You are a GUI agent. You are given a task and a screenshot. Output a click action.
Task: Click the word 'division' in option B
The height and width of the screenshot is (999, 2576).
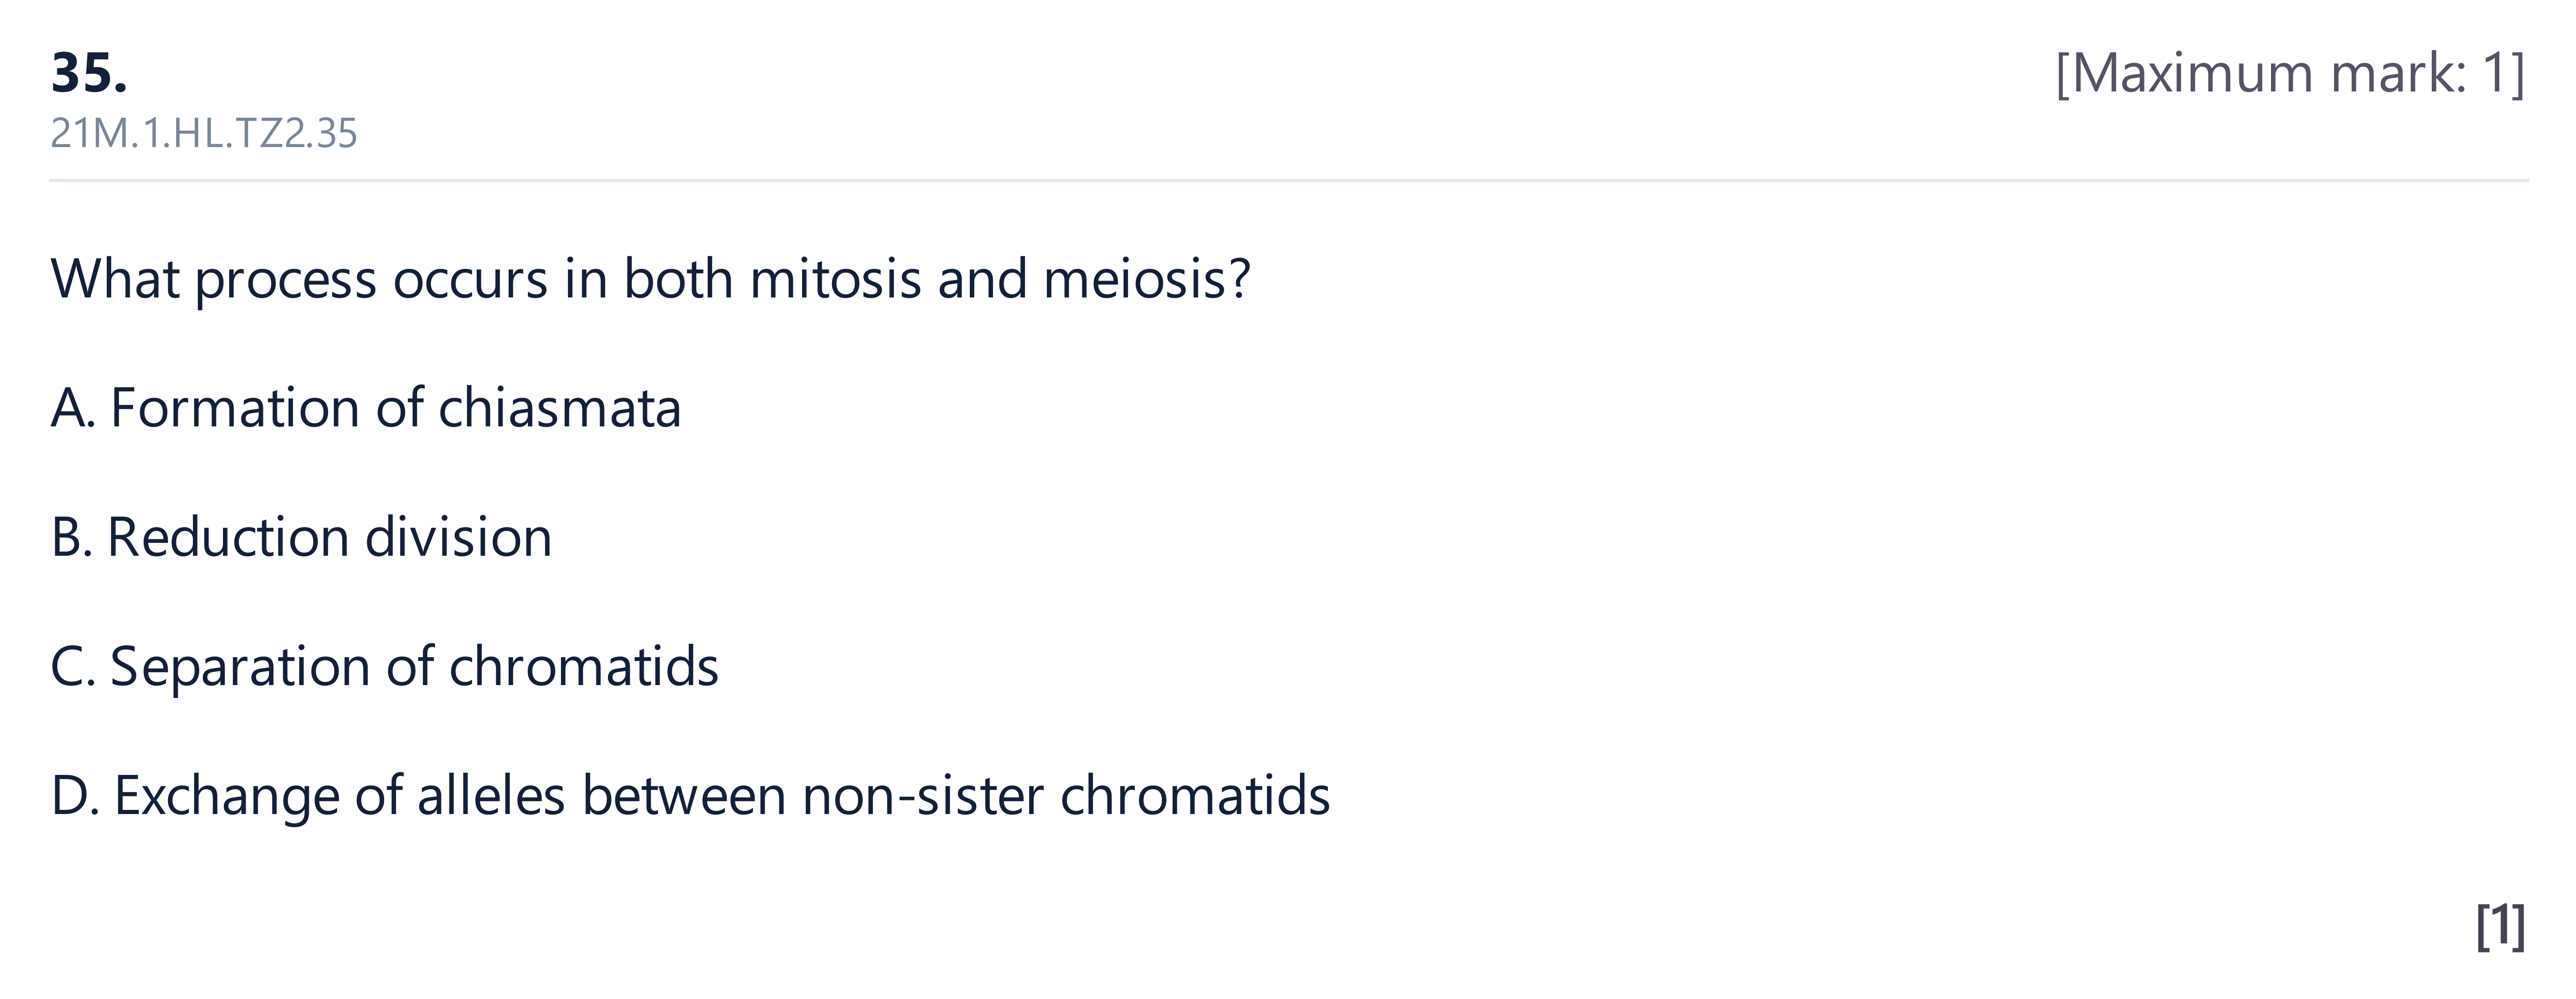pos(459,537)
